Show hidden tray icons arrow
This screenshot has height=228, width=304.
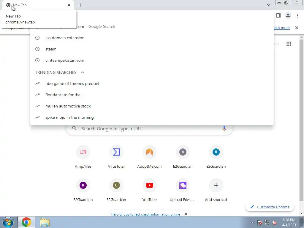tap(252, 222)
